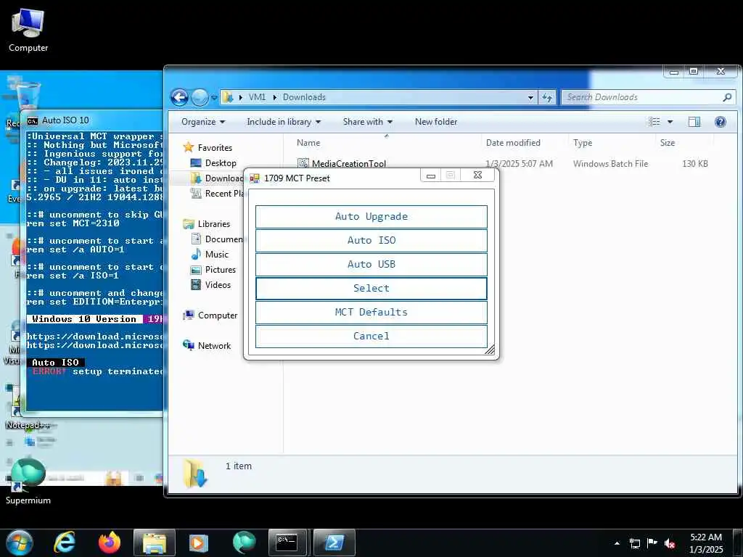Launch Internet Explorer from taskbar
Image resolution: width=743 pixels, height=557 pixels.
click(x=65, y=542)
